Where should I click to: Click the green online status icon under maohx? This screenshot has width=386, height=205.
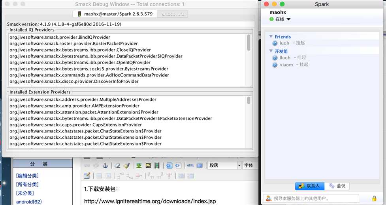[271, 19]
